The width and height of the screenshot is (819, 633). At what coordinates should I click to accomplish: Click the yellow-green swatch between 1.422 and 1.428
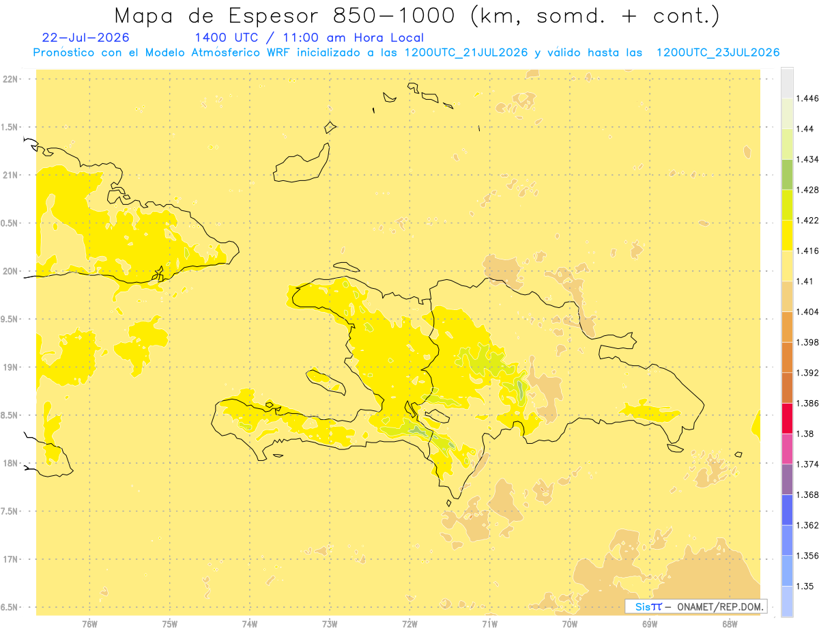click(787, 205)
